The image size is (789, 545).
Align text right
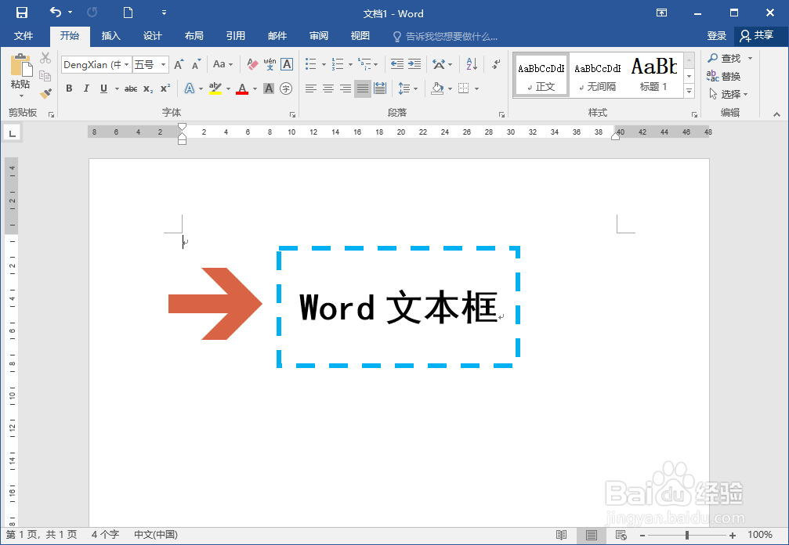pyautogui.click(x=346, y=89)
